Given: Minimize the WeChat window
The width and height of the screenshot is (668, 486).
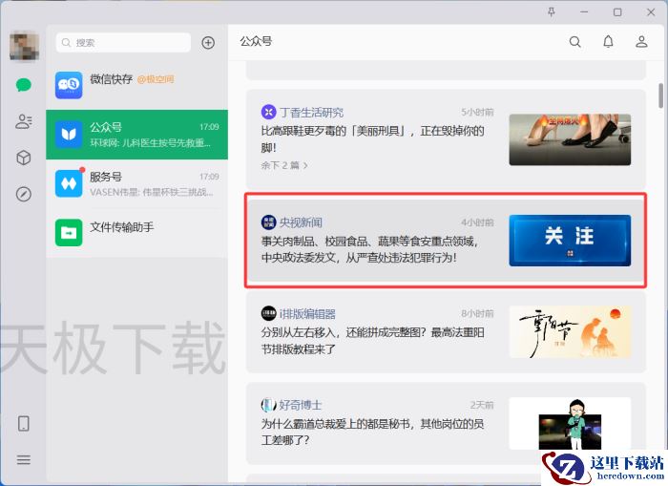Looking at the screenshot, I should pos(584,12).
